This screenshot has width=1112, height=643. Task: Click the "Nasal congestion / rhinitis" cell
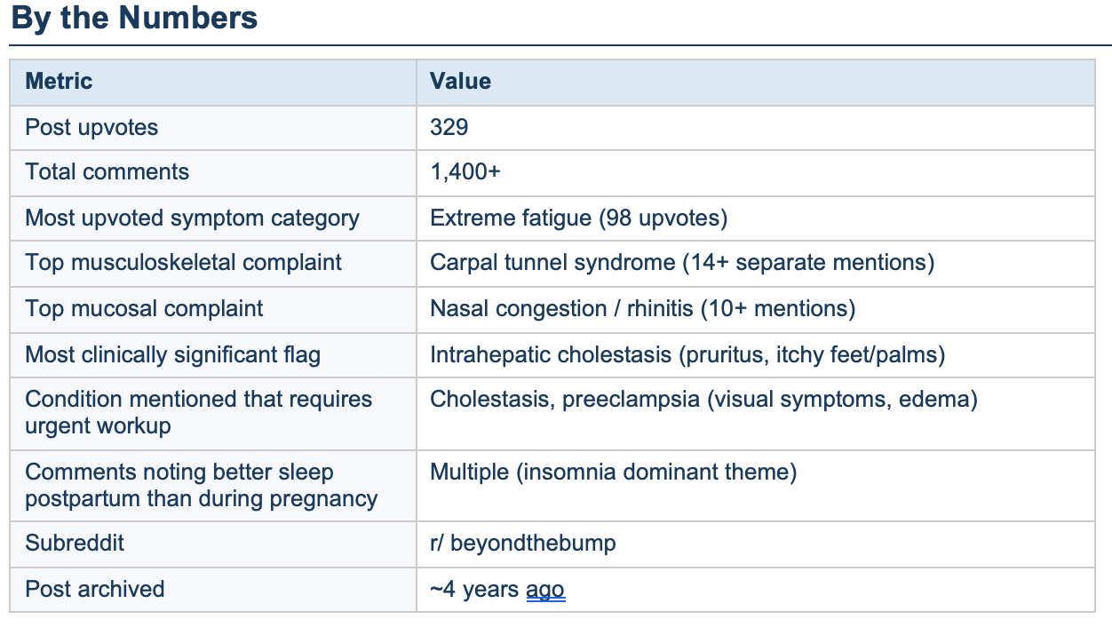[642, 309]
